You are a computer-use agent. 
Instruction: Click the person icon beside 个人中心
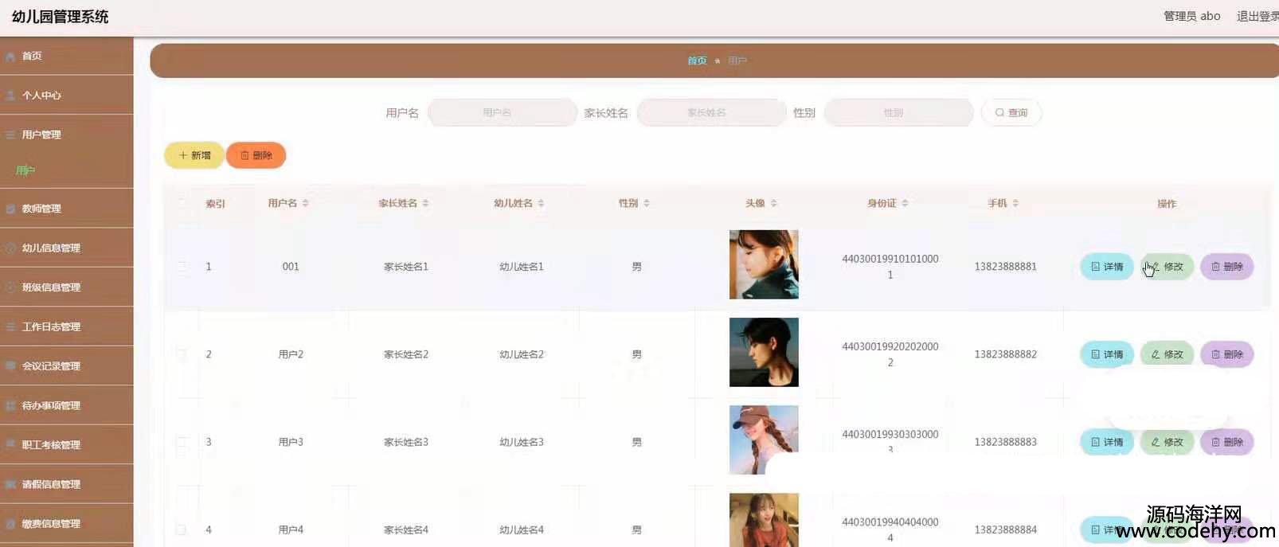pos(10,96)
